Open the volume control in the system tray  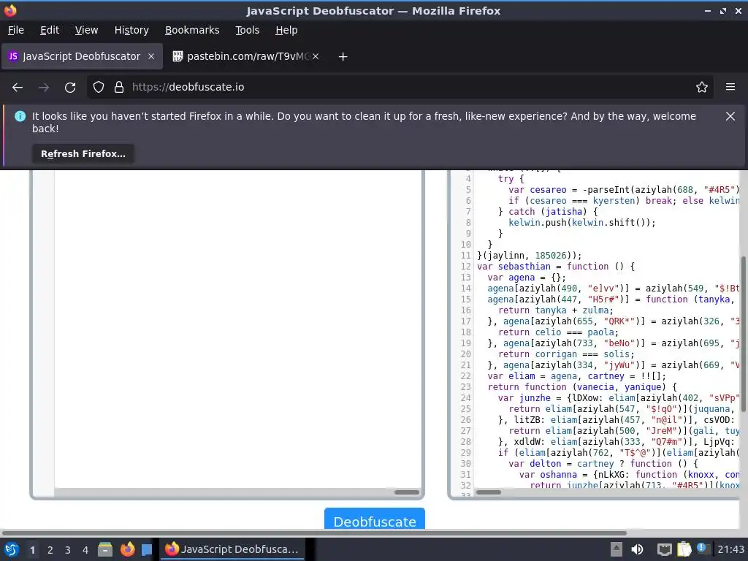pos(637,549)
